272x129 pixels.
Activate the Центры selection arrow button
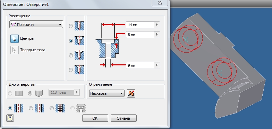pyautogui.click(x=15, y=38)
